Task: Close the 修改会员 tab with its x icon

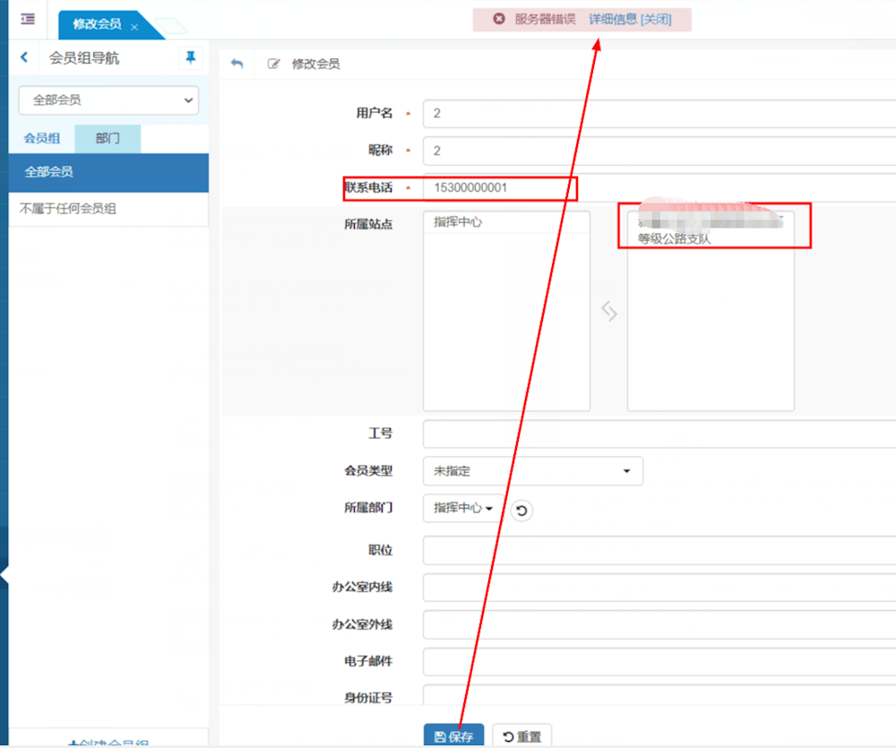Action: coord(134,27)
